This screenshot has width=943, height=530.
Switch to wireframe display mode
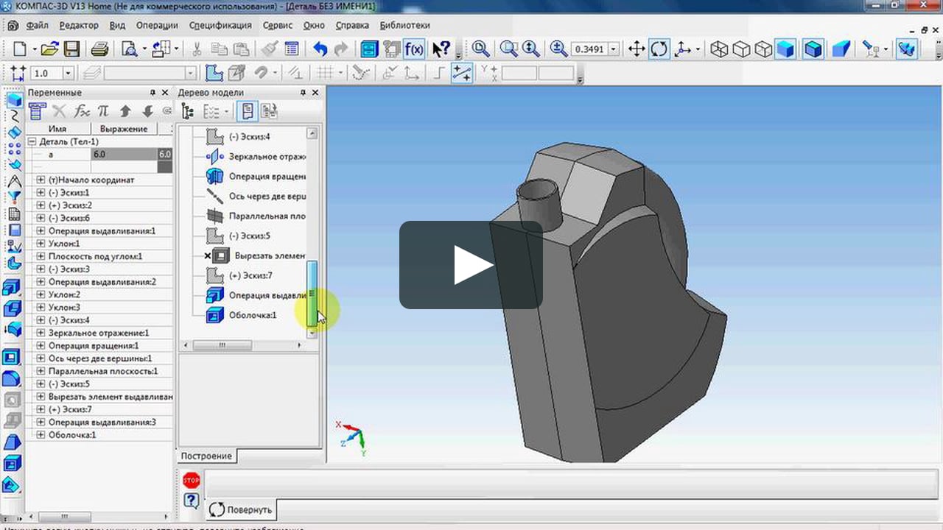click(x=719, y=49)
